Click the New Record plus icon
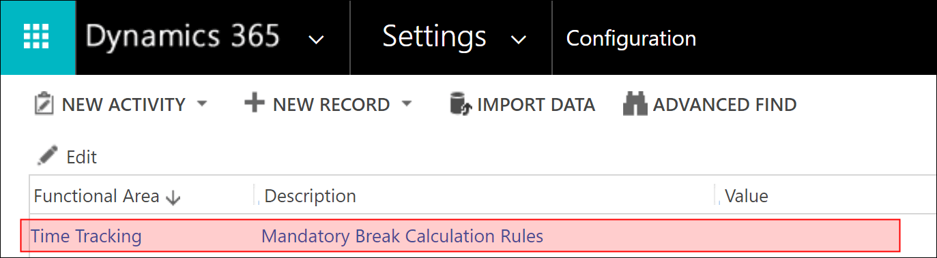The height and width of the screenshot is (258, 937). coord(255,104)
